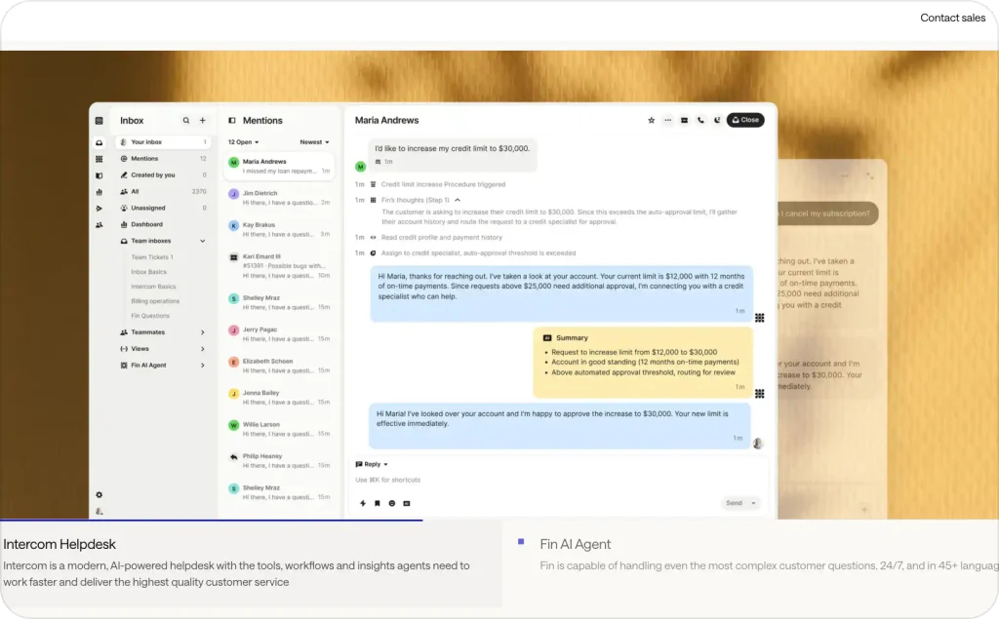Open the Billing operations team inbox

tap(155, 301)
